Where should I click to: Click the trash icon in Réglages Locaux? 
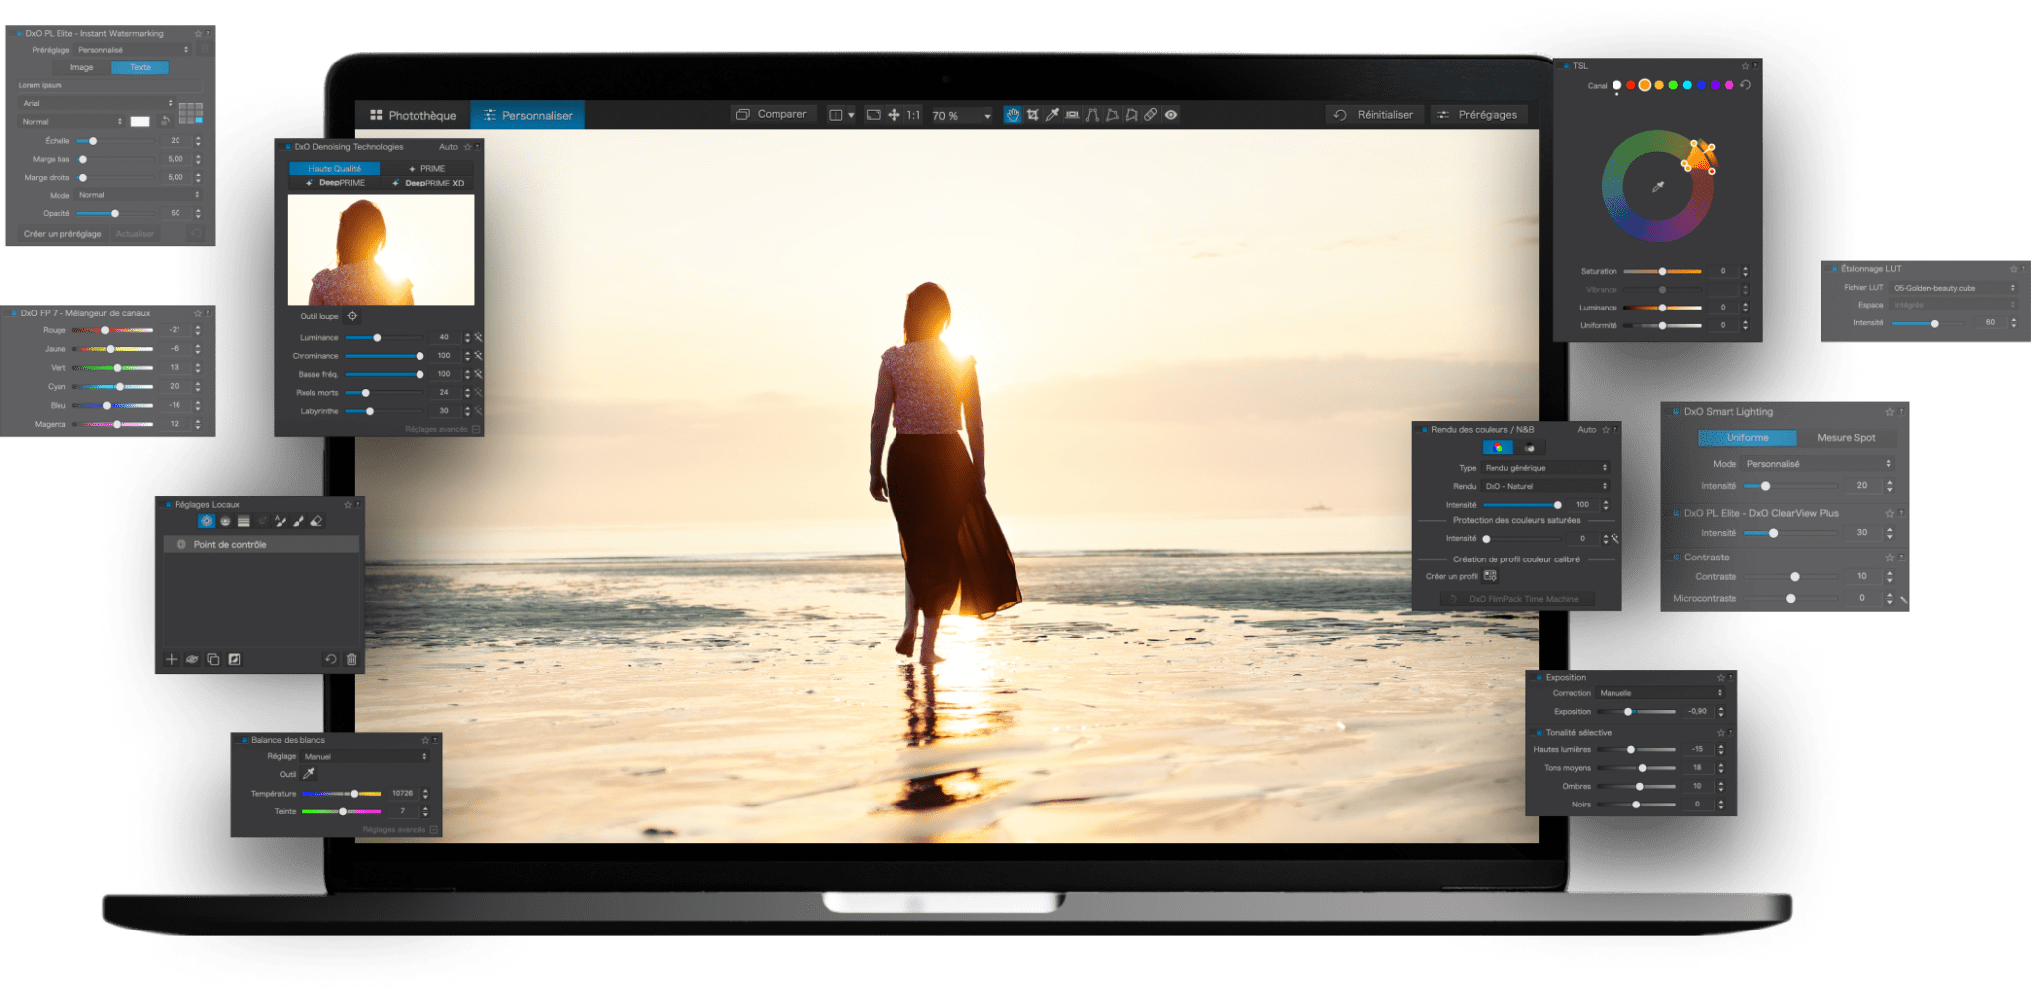coord(352,659)
